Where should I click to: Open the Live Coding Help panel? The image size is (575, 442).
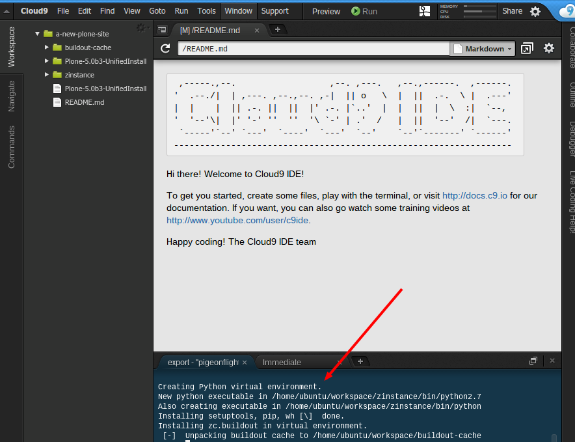coord(570,202)
